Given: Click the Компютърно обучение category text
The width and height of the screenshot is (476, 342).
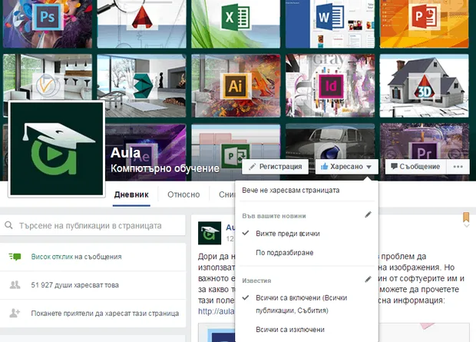Looking at the screenshot, I should click(x=165, y=168).
